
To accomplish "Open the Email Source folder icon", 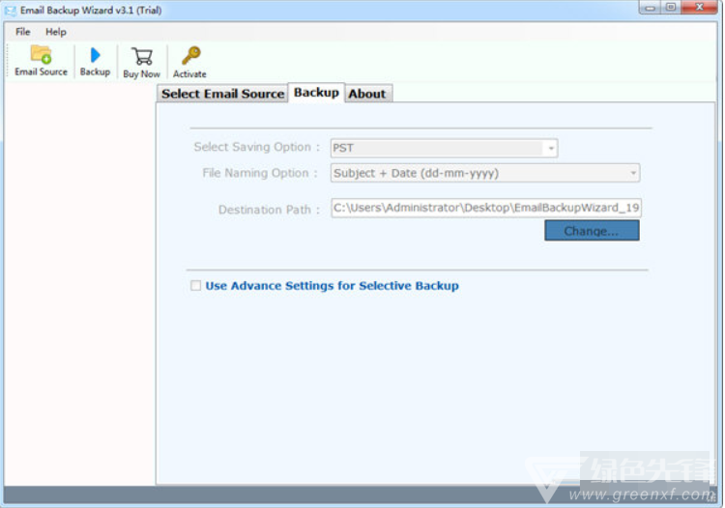I will pos(42,54).
